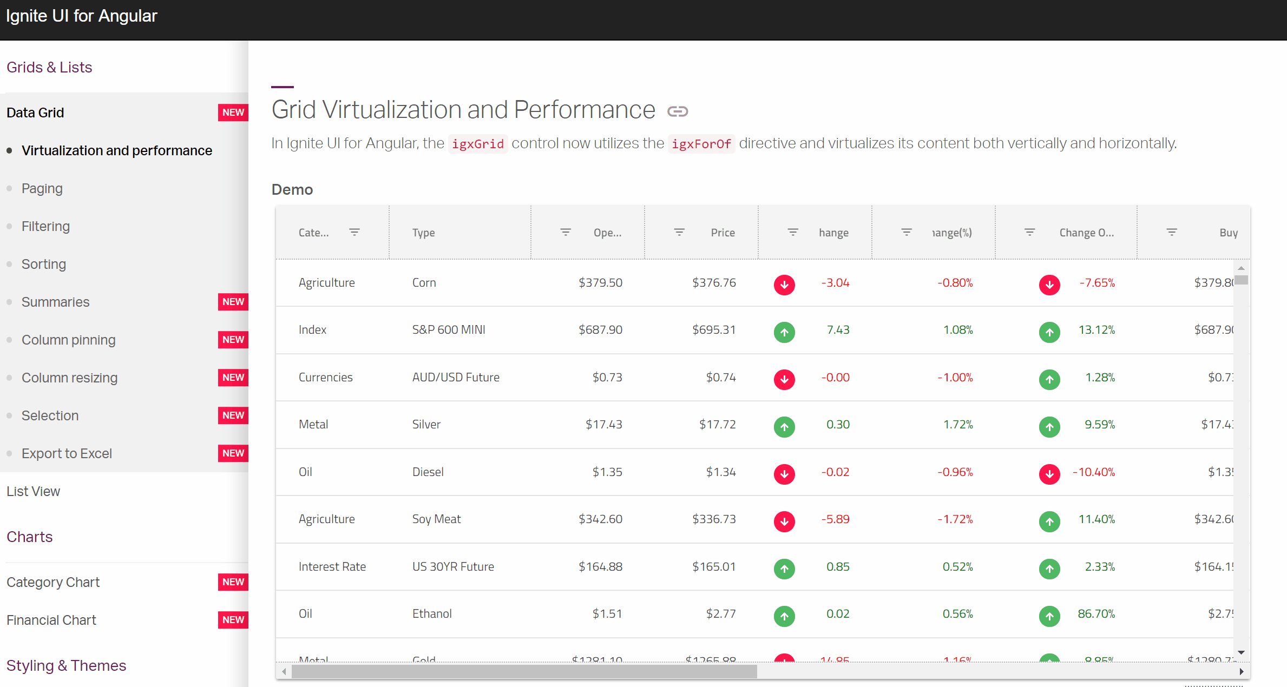The width and height of the screenshot is (1287, 687).
Task: Open the Change(%) column filter icon
Action: (907, 232)
